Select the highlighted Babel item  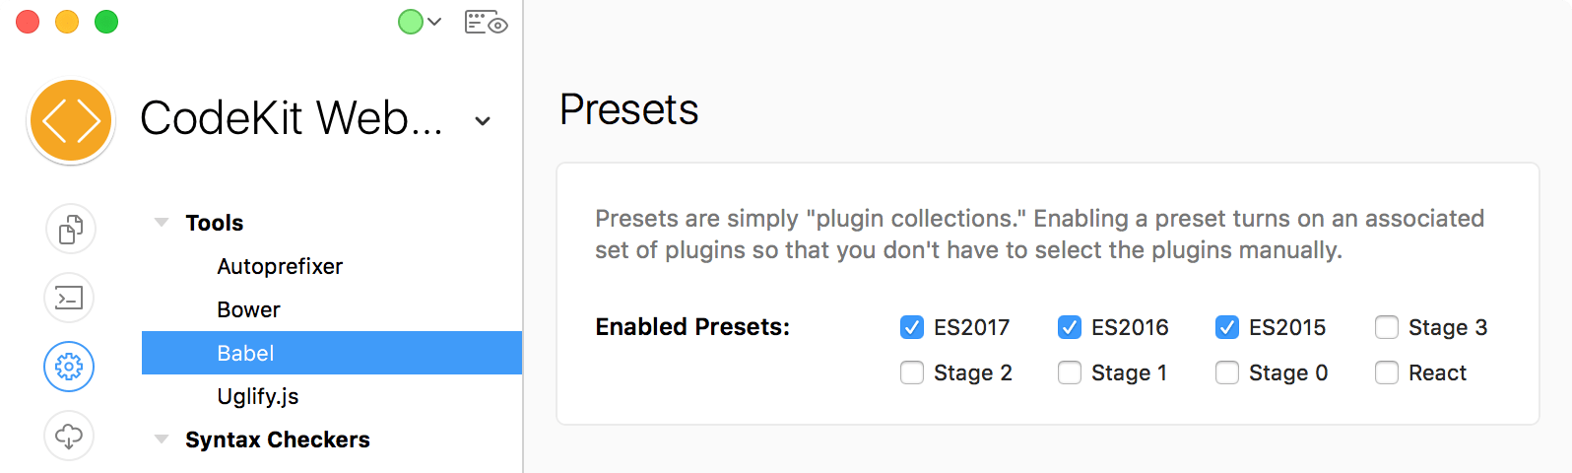tap(332, 353)
